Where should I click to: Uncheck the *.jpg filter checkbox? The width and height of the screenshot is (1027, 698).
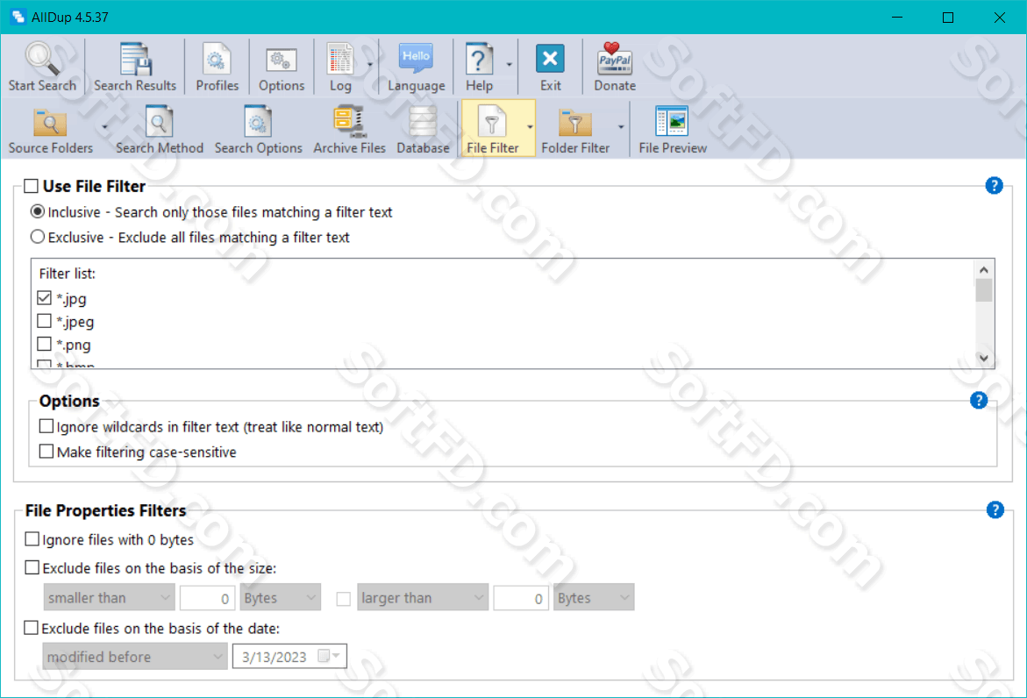(44, 298)
